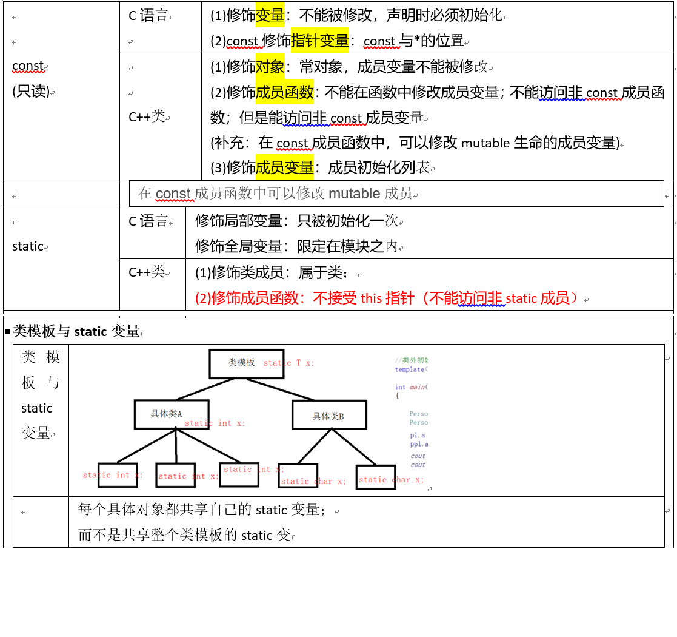
Task: Click highlighted text '成员函数'
Action: click(x=285, y=92)
